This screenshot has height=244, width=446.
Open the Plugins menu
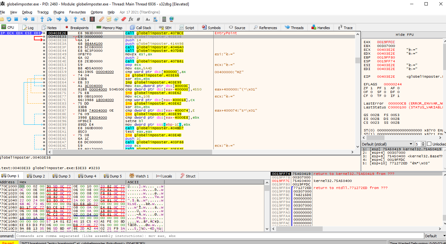pyautogui.click(x=59, y=12)
